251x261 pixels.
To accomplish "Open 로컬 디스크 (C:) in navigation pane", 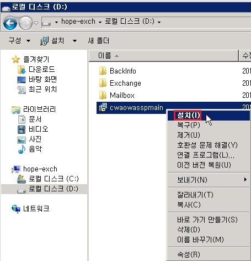I will tap(54, 179).
